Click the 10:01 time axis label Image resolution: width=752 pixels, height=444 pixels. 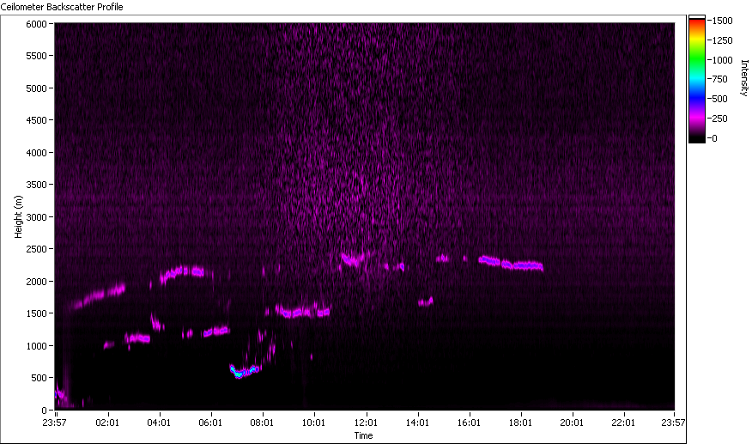313,423
